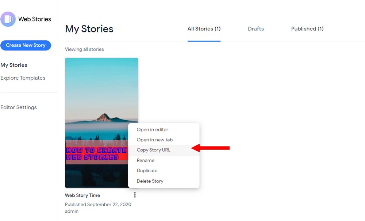
Task: Go to My Stories in sidebar
Action: [14, 65]
